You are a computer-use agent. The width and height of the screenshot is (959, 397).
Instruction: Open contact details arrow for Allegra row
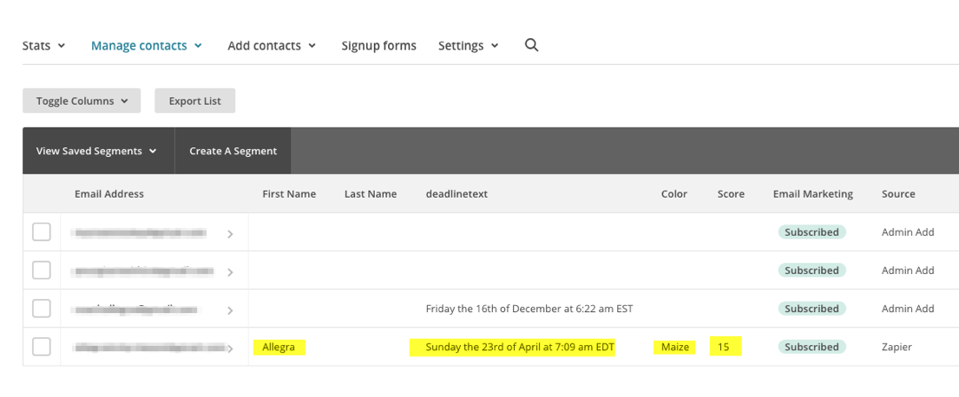[230, 348]
